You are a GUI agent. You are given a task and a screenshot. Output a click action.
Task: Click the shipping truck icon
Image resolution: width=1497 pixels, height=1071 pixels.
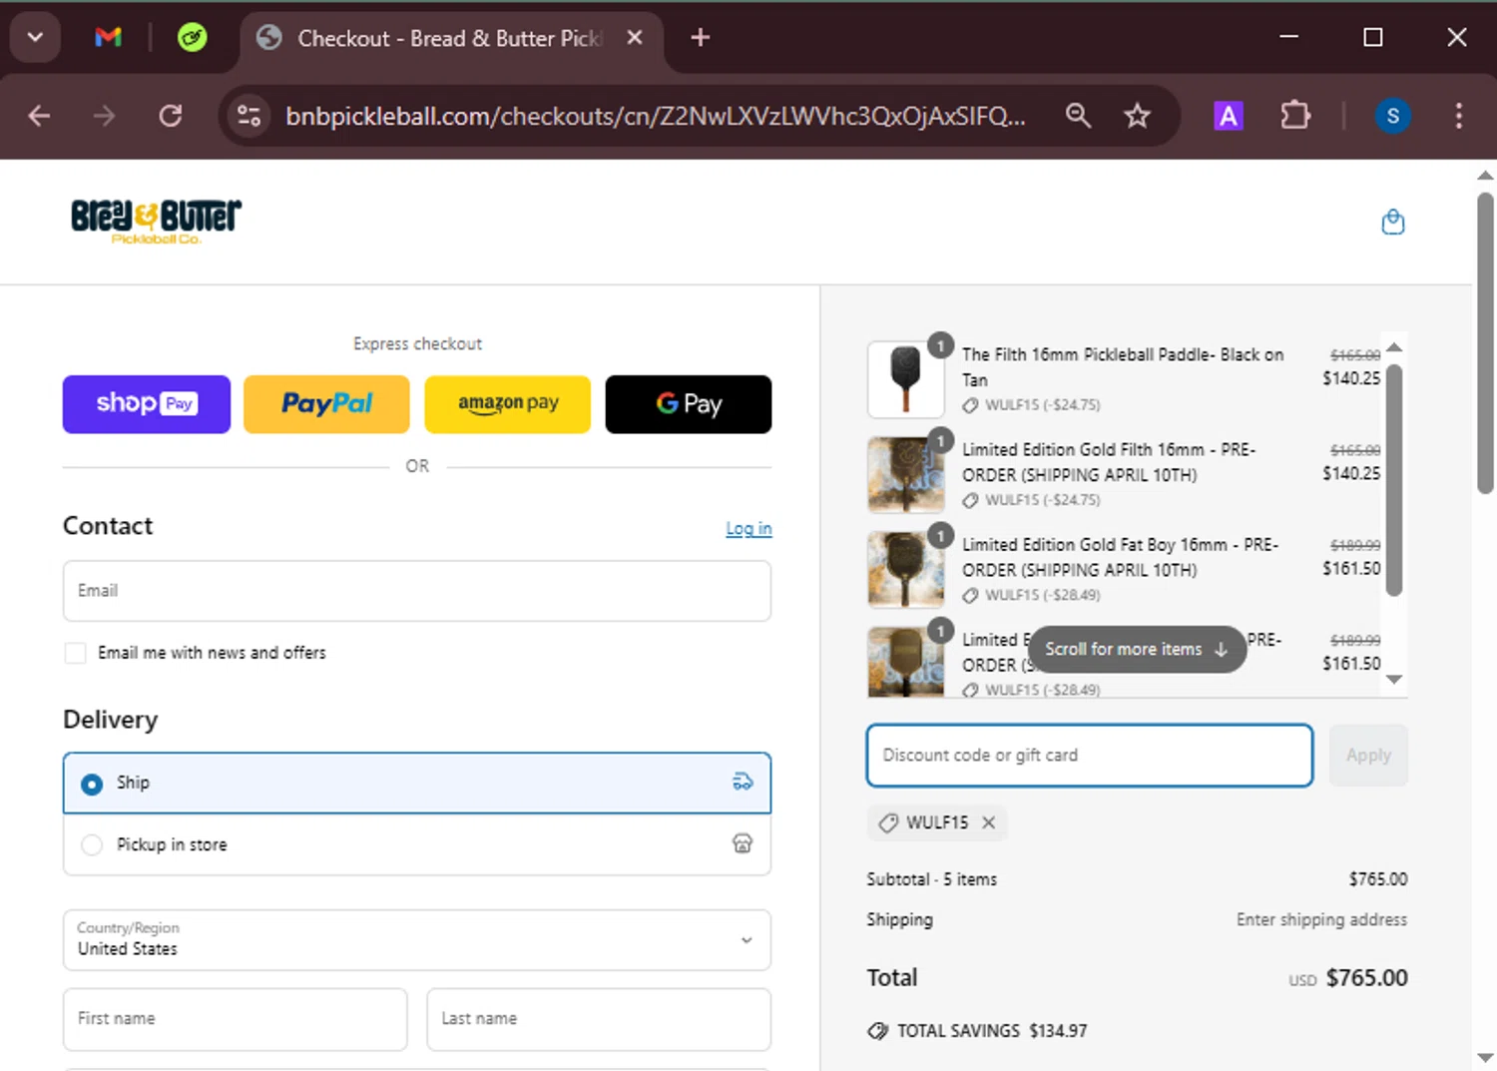pyautogui.click(x=743, y=782)
